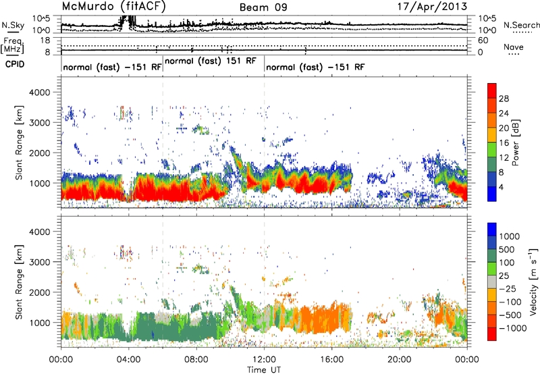540x374 pixels.
Task: Select the first 'normal (fast) -151 RF' label
Action: point(112,67)
